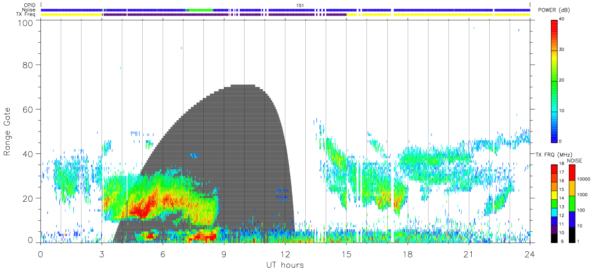Click TX frequency scale label '14'
The height and width of the screenshot is (275, 596).
(x=563, y=198)
